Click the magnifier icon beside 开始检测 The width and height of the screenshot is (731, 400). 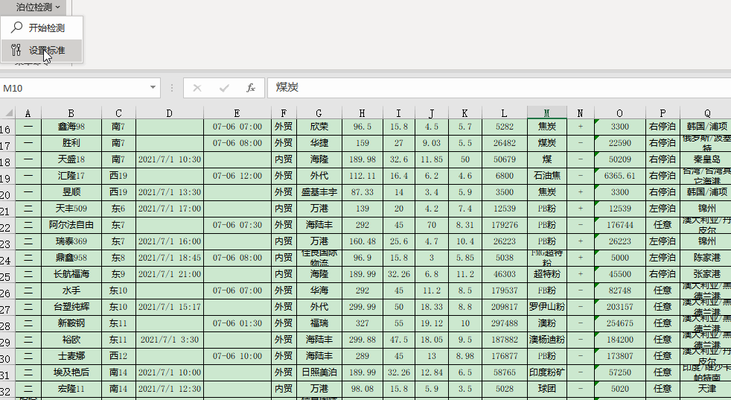(17, 28)
